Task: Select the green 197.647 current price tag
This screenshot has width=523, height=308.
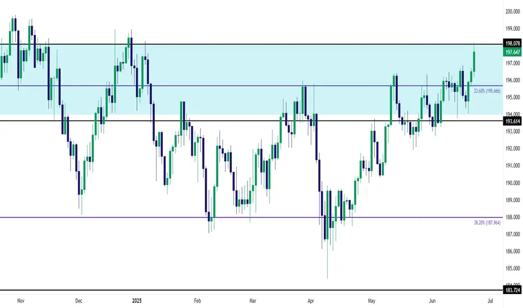Action: click(x=512, y=52)
